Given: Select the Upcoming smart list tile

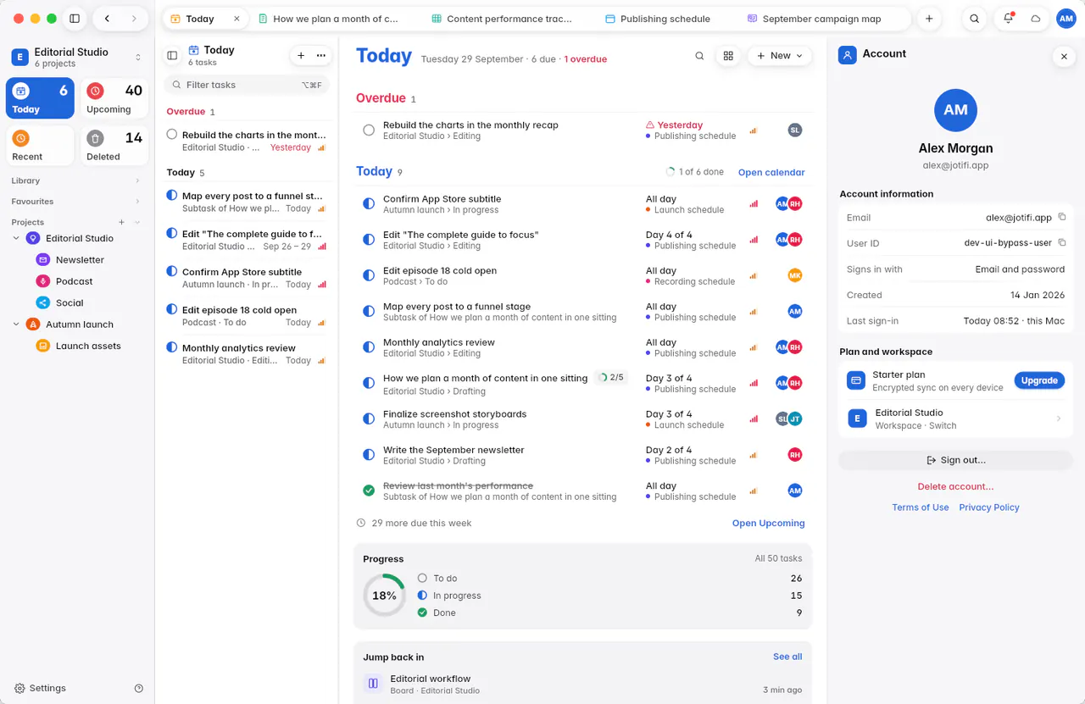Looking at the screenshot, I should (x=114, y=98).
